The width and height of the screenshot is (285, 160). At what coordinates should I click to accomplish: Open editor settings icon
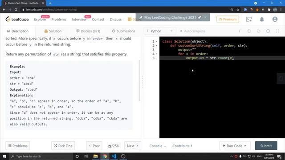[x=268, y=31]
